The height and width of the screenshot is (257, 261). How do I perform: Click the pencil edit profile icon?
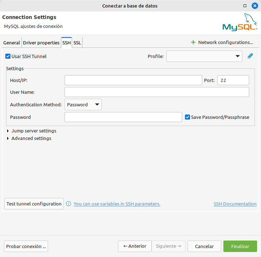(x=250, y=56)
